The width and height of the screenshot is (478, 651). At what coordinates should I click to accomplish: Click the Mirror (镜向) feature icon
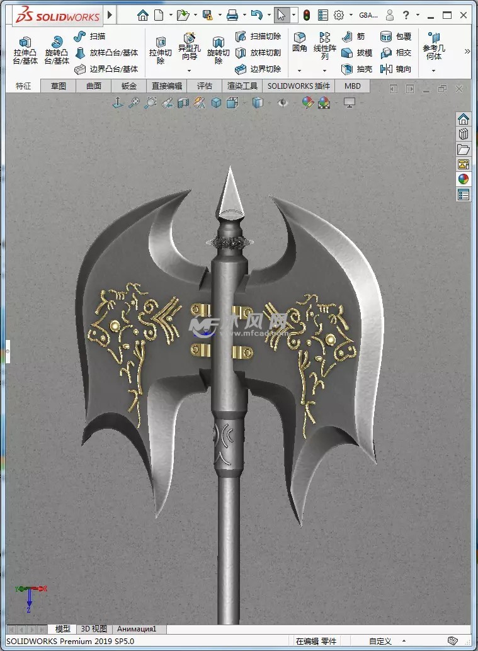tap(396, 69)
